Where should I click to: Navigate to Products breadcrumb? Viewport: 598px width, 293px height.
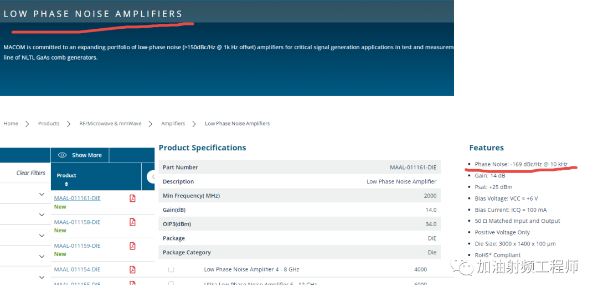(x=49, y=124)
